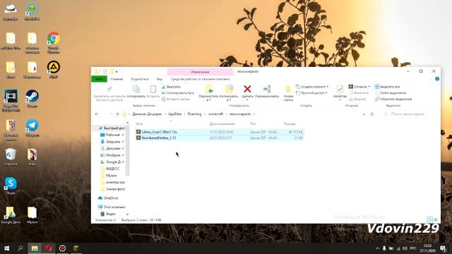Switch to the Главная ribbon tab

117,79
